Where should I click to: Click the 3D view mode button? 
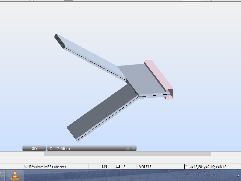(x=34, y=148)
